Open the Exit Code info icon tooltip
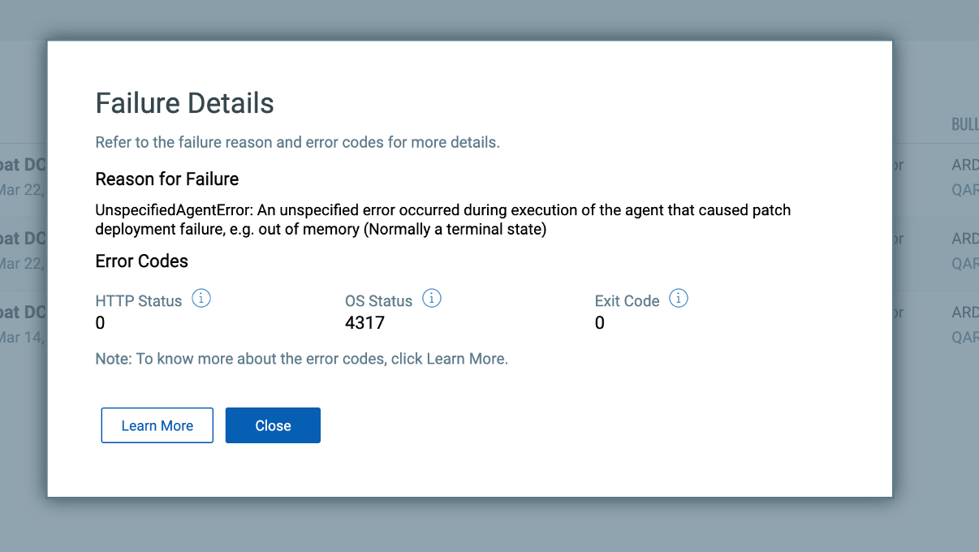 coord(678,298)
